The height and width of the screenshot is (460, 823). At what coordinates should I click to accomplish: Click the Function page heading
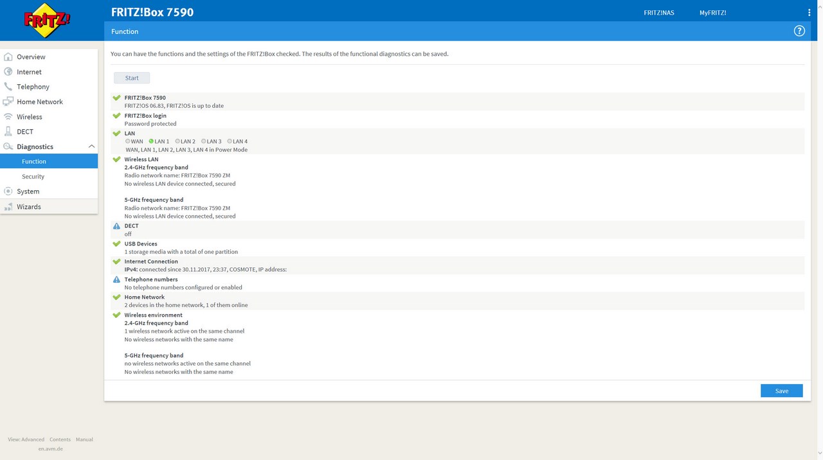[125, 31]
